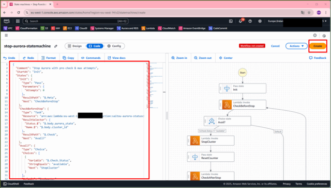Screen dimensions: 331x188
Task: Click Format in the editor toolbar
Action: 49,58
